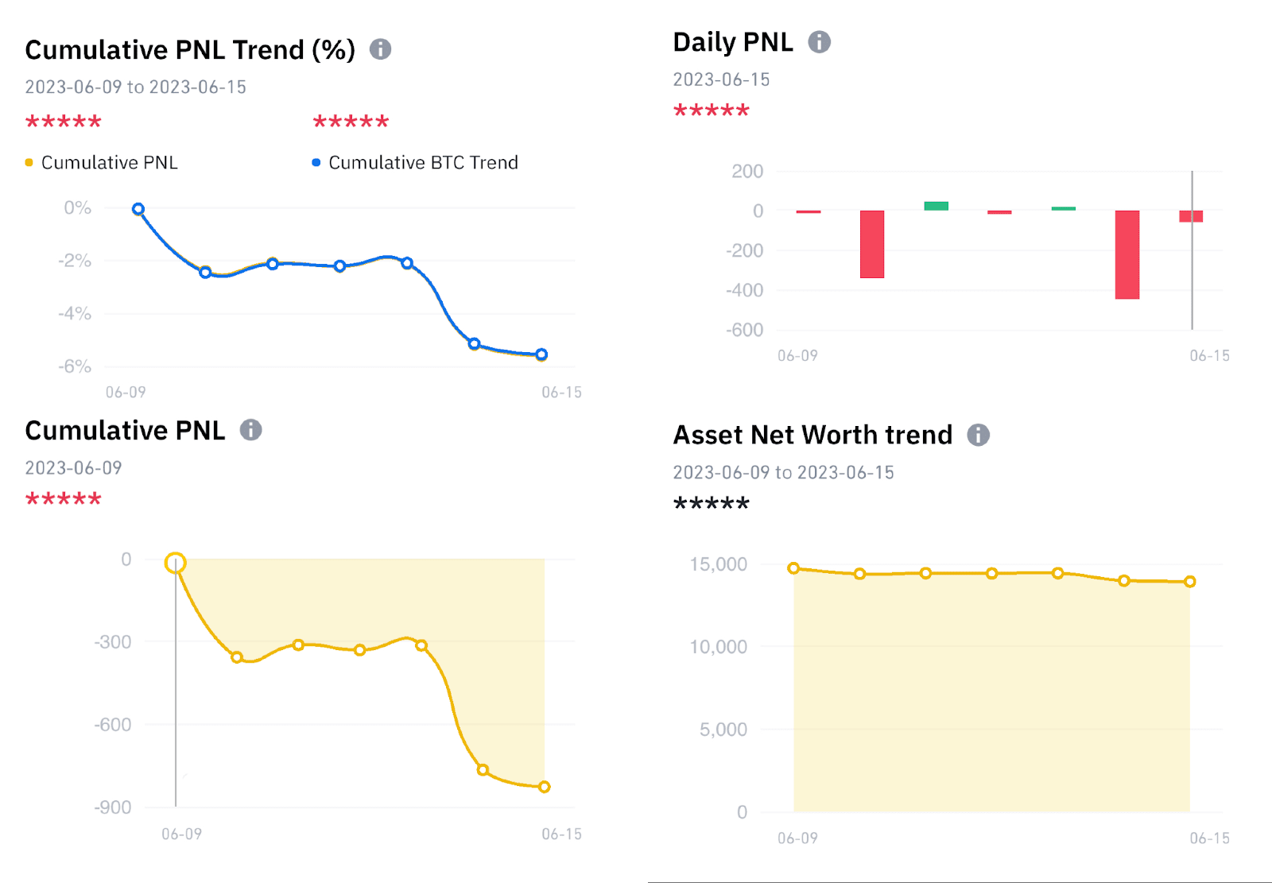Click the 2023-06-15 date under Daily PNL

[721, 79]
